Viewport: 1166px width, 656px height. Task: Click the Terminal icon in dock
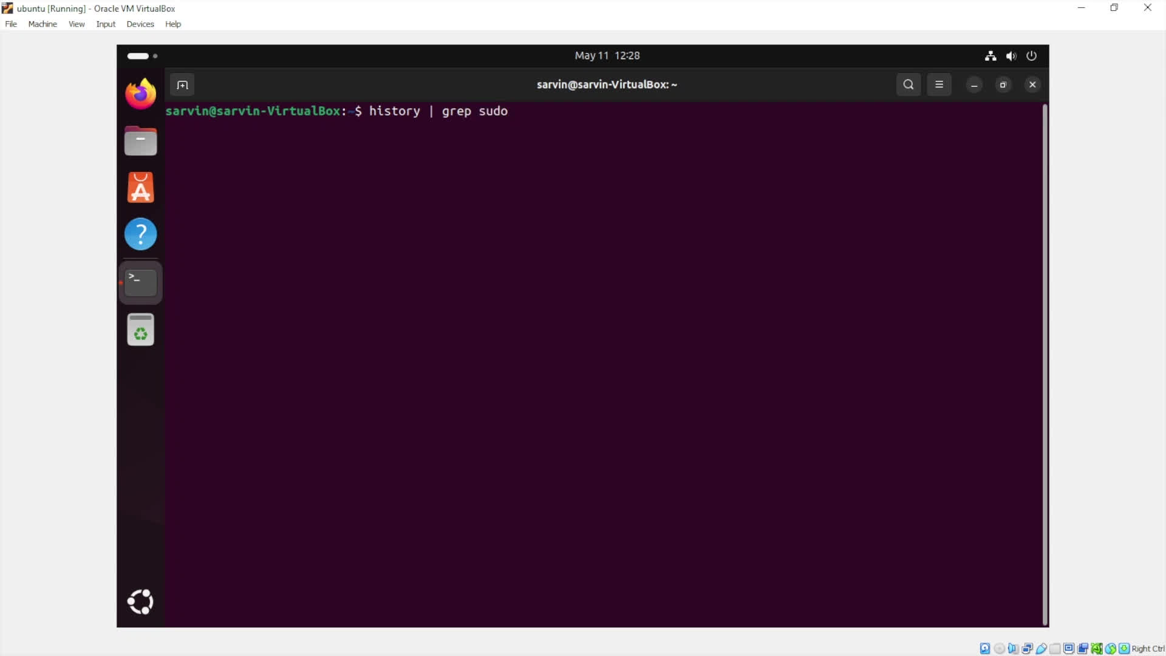point(140,282)
